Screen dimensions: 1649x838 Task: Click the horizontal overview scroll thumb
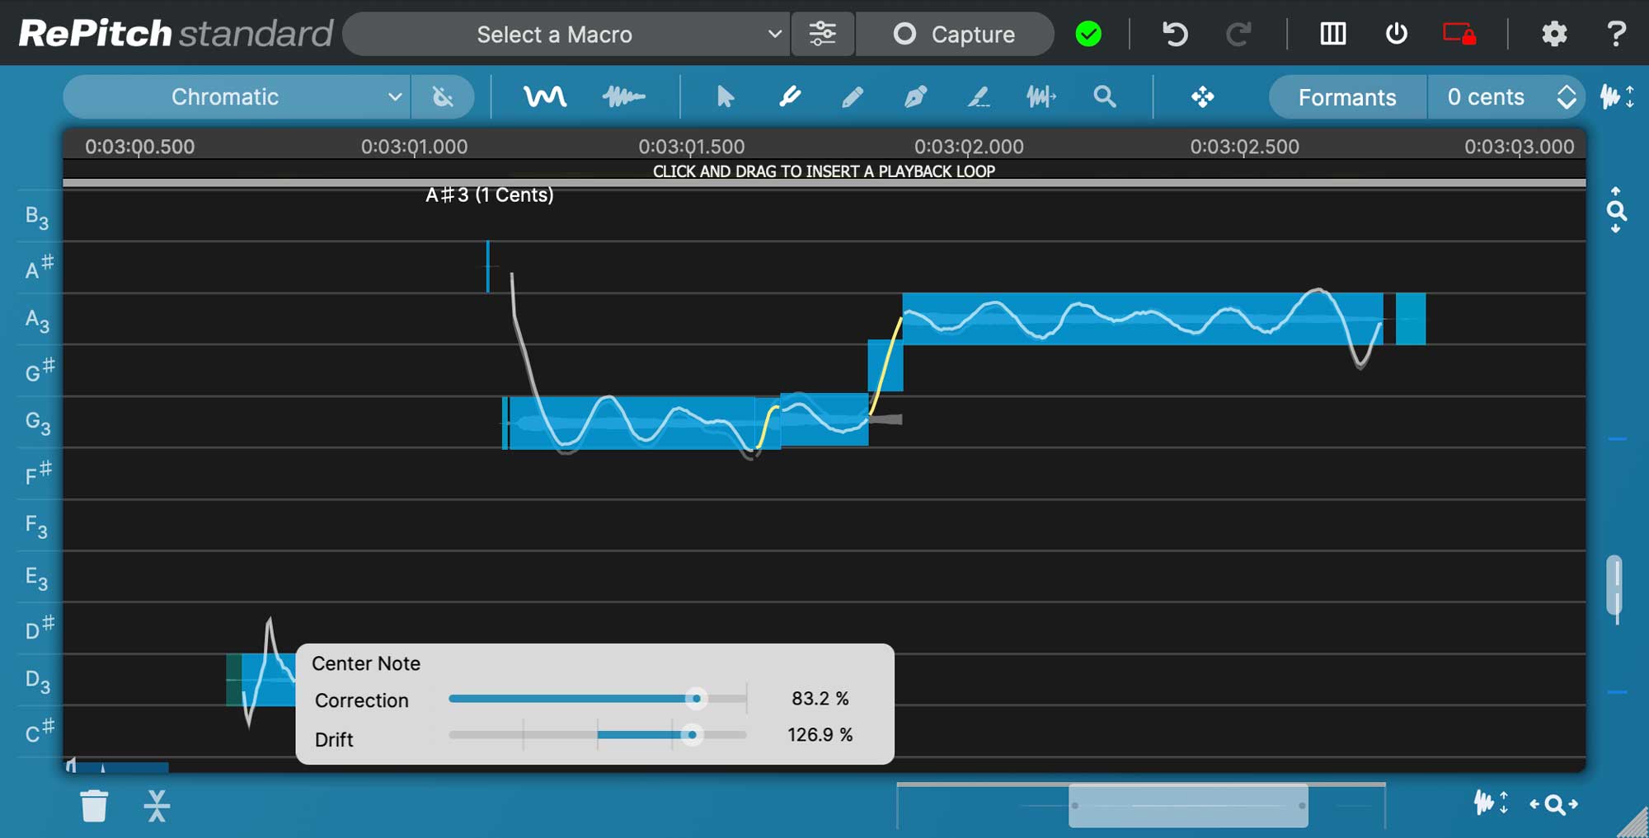coord(1188,805)
